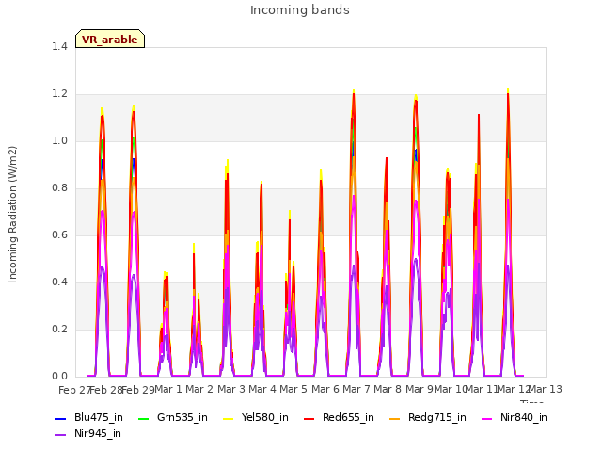Click the 1.2 y-axis tick label

(59, 94)
